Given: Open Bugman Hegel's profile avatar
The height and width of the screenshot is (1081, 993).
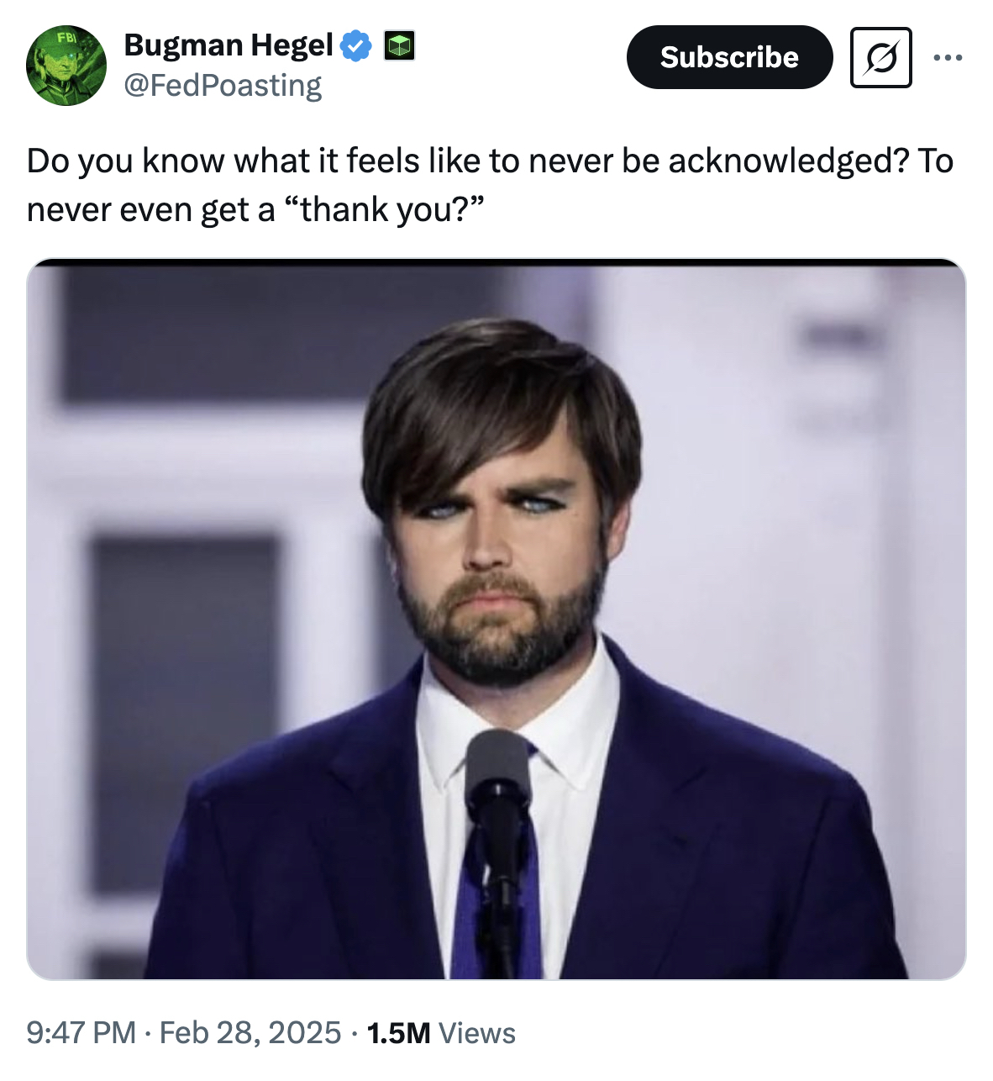Looking at the screenshot, I should tap(66, 66).
